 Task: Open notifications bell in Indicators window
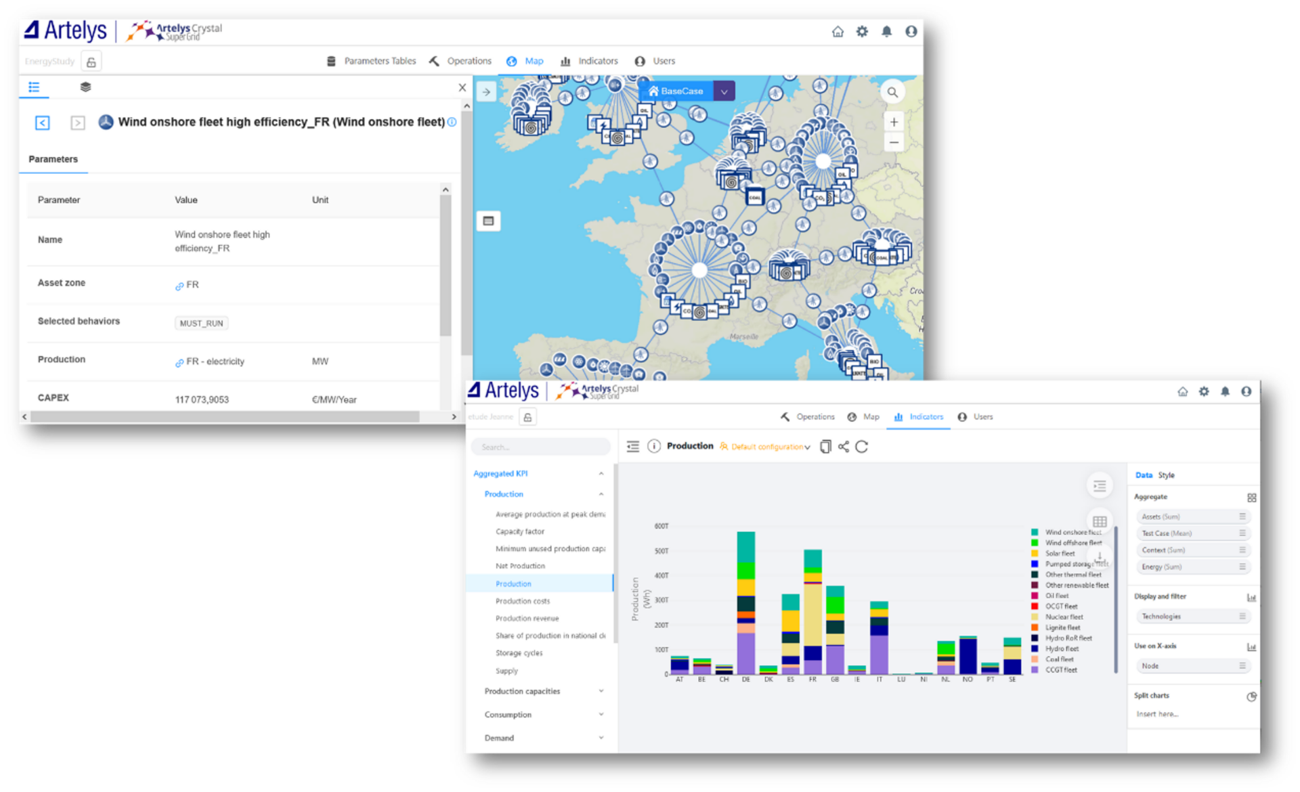pyautogui.click(x=1225, y=391)
